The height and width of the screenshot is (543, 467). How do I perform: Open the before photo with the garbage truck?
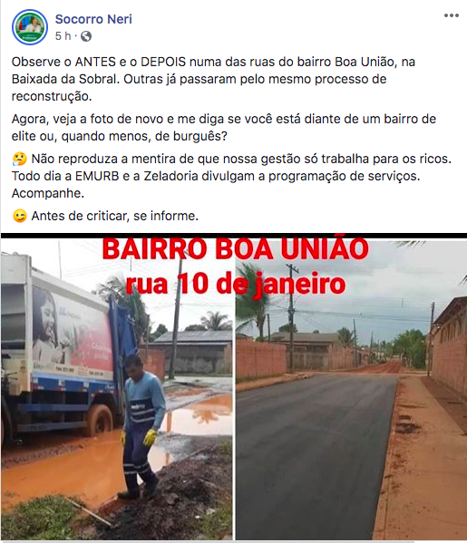116,388
